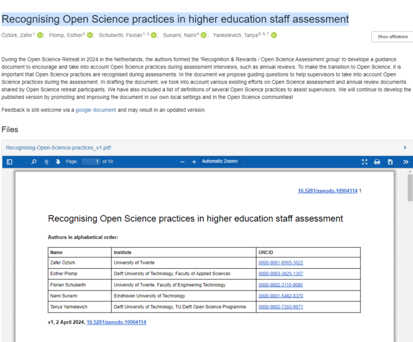Switch PDF viewer to presentation mode
This screenshot has height=342, width=413.
click(365, 162)
